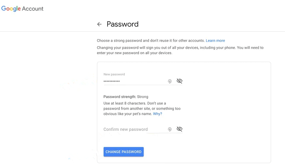Toggle visibility for Confirm new password
The image size is (285, 166).
point(180,129)
